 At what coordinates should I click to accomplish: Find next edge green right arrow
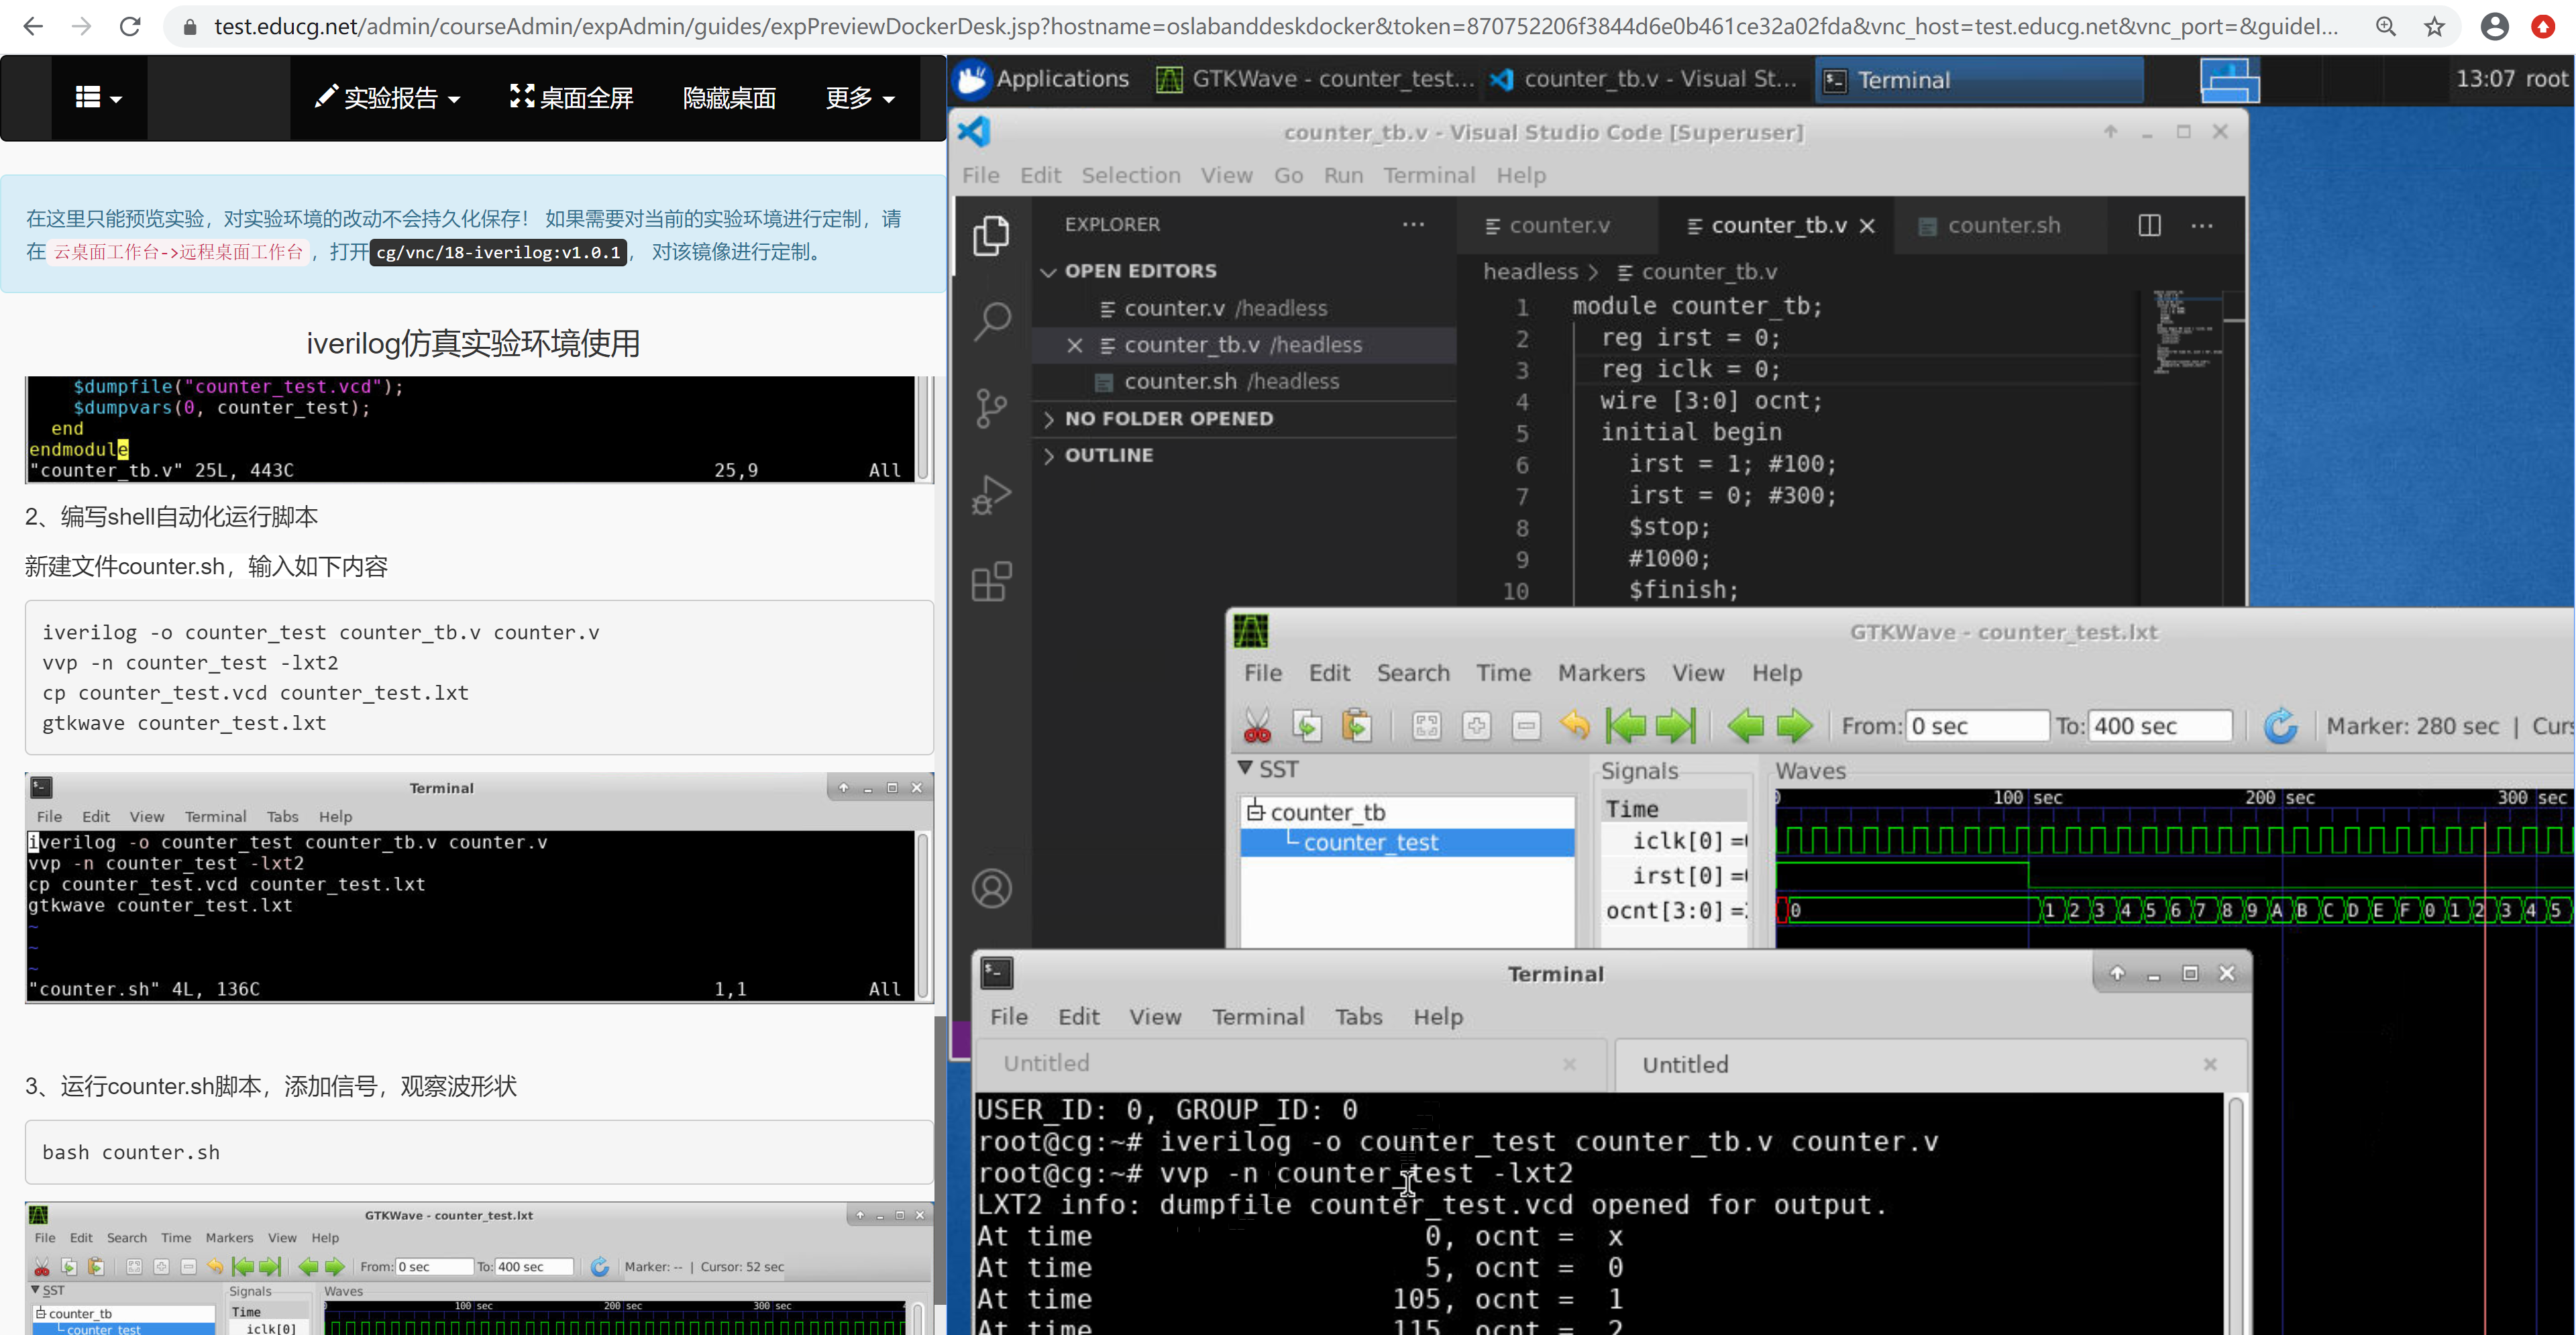[1794, 726]
